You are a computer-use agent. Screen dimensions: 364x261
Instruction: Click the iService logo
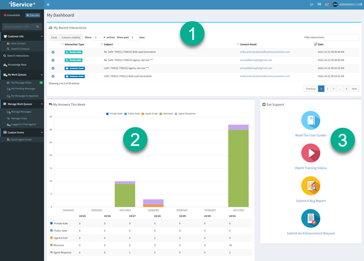pyautogui.click(x=22, y=4)
